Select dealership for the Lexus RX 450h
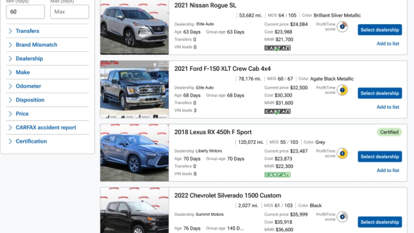The image size is (414, 233). tap(379, 157)
